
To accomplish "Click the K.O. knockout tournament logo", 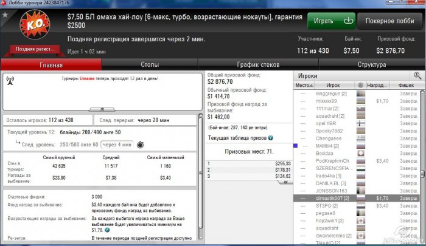I will [35, 25].
